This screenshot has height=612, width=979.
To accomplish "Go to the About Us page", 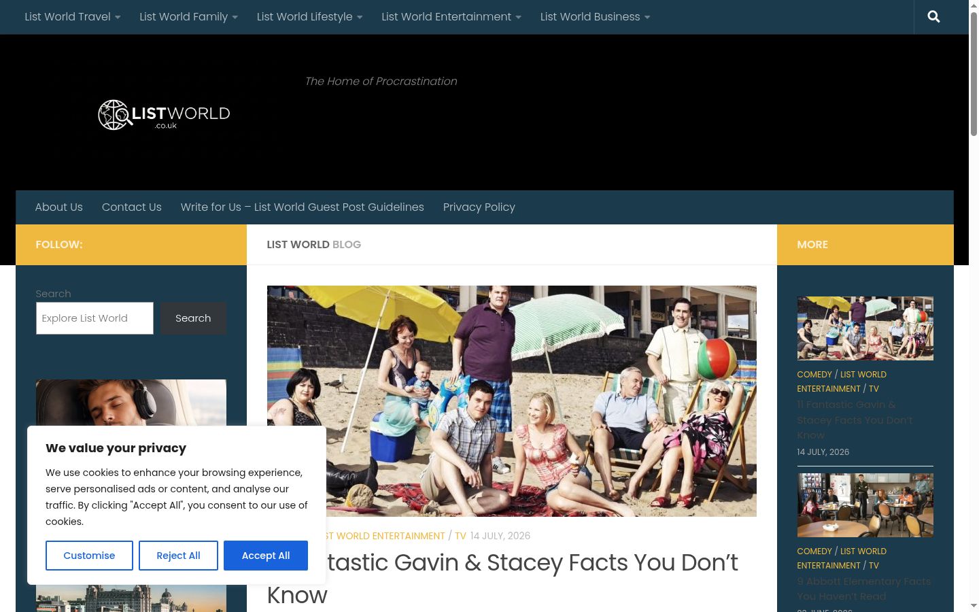I will (x=59, y=207).
